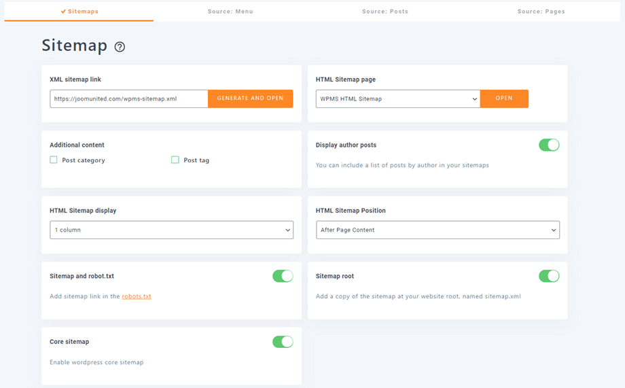Toggle the Core sitemap switch
The image size is (625, 388).
pyautogui.click(x=283, y=342)
